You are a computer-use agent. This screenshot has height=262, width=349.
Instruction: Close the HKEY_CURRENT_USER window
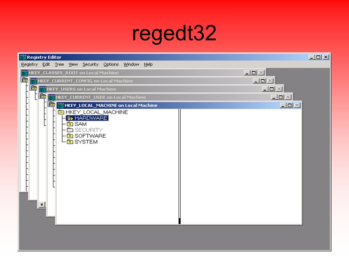[288, 98]
